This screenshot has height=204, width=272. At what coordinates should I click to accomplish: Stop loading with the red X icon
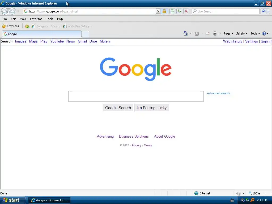186,11
